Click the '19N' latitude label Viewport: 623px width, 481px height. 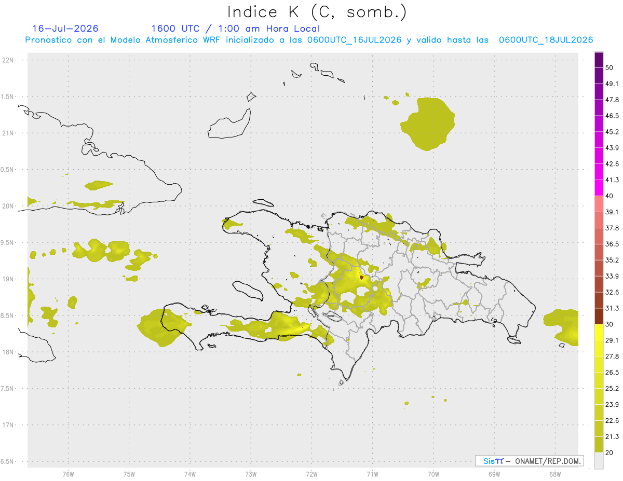pyautogui.click(x=8, y=279)
